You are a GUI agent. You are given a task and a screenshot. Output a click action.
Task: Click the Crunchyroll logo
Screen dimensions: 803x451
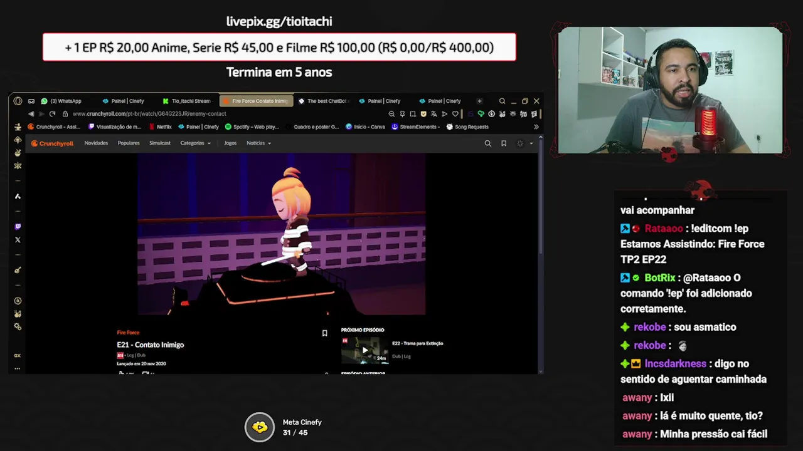point(53,143)
